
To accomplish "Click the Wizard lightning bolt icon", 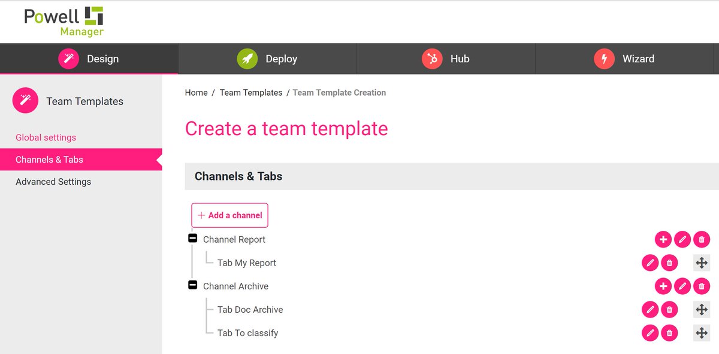I will 604,59.
